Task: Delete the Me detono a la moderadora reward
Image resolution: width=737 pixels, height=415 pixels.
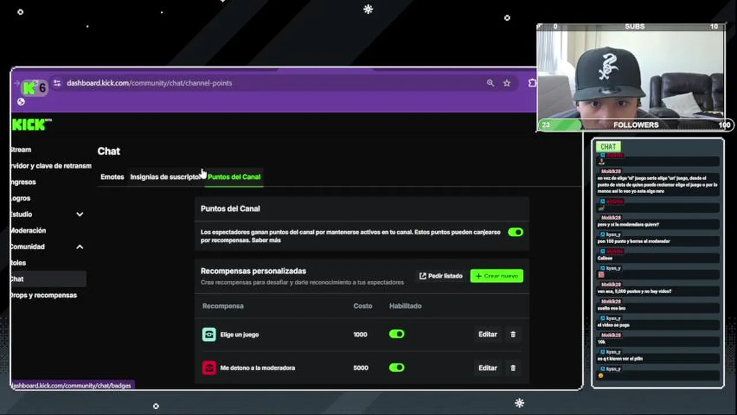Action: click(x=513, y=368)
